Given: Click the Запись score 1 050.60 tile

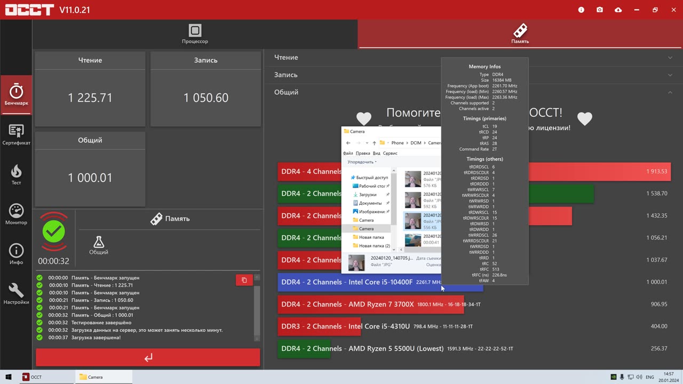Looking at the screenshot, I should point(205,89).
